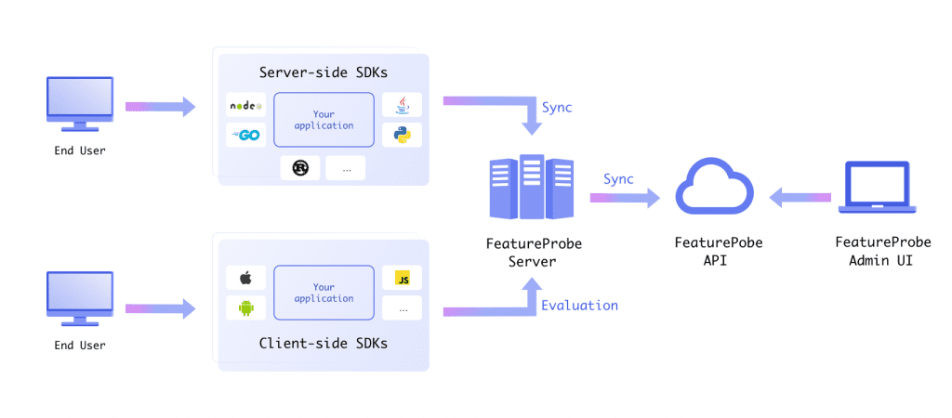Image resolution: width=952 pixels, height=418 pixels.
Task: Click the ellipsis box in Client-side SDKs
Action: [402, 307]
